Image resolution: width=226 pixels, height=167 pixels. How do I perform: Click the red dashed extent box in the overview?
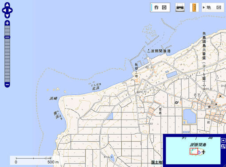[194, 151]
